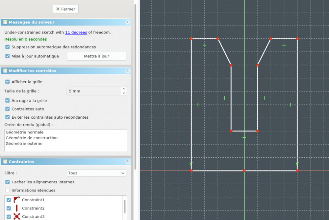Image resolution: width=329 pixels, height=220 pixels.
Task: Toggle Cacher les alignements internes checkbox
Action: pyautogui.click(x=8, y=182)
